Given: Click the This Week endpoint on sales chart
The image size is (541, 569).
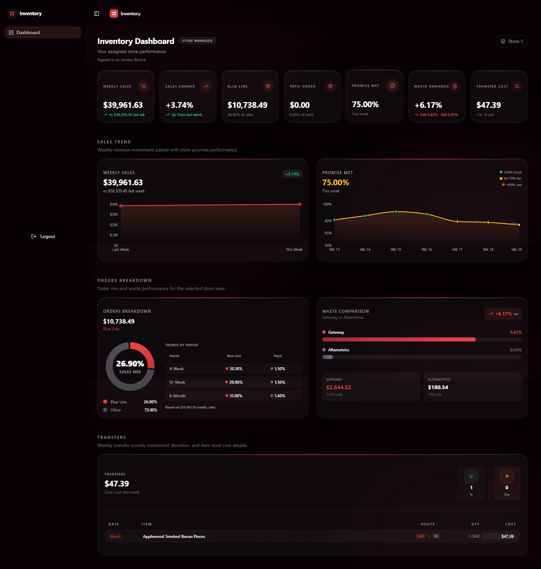Looking at the screenshot, I should tap(300, 204).
